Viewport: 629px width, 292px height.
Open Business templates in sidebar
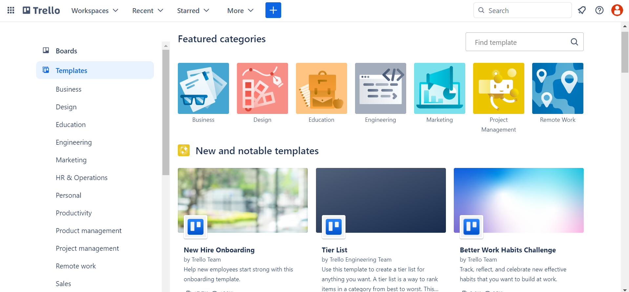coord(69,89)
